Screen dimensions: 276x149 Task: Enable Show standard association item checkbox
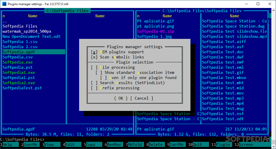[99, 73]
